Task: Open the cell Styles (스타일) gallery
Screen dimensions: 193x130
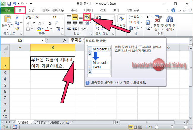Action: (121, 21)
